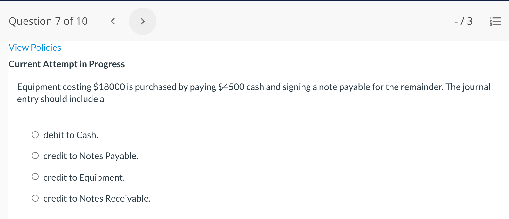The height and width of the screenshot is (219, 509).
Task: Click the View Policies hyperlink
Action: click(x=34, y=47)
